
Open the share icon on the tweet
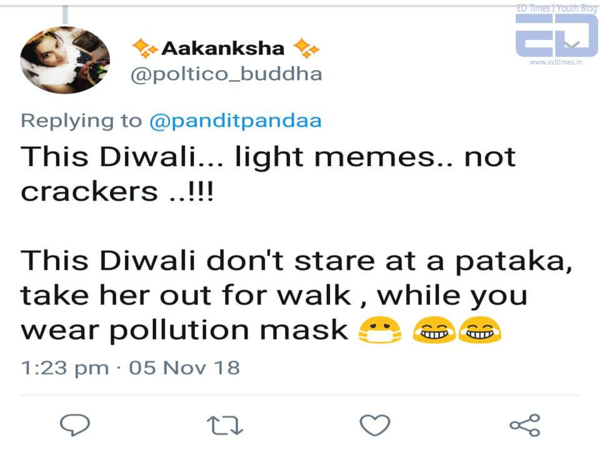pyautogui.click(x=525, y=426)
